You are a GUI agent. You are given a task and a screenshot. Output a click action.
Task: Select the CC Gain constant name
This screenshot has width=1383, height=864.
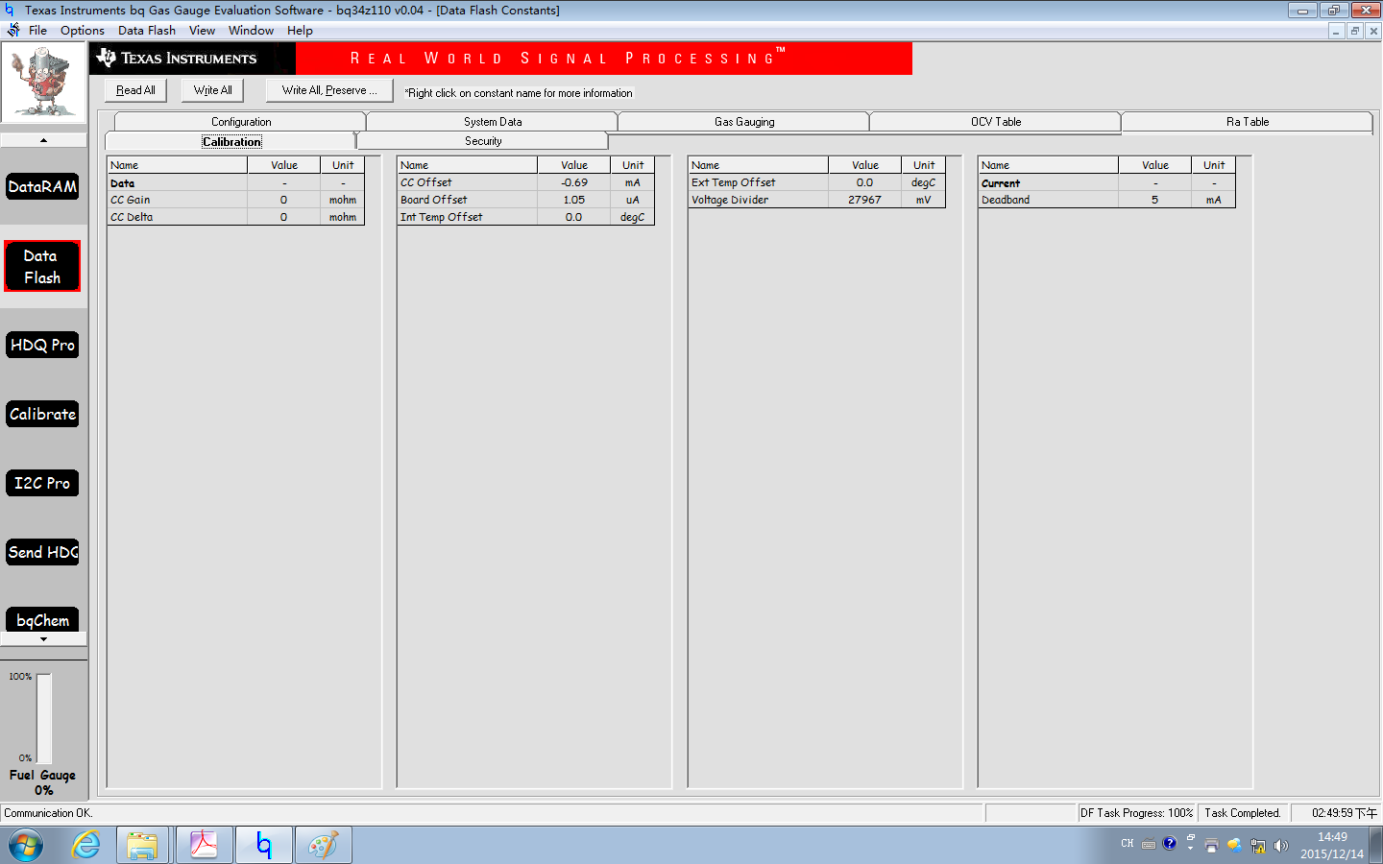[131, 200]
